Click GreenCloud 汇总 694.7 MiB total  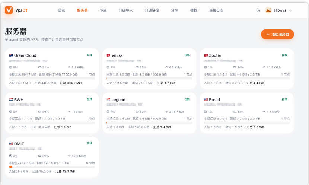71,83
